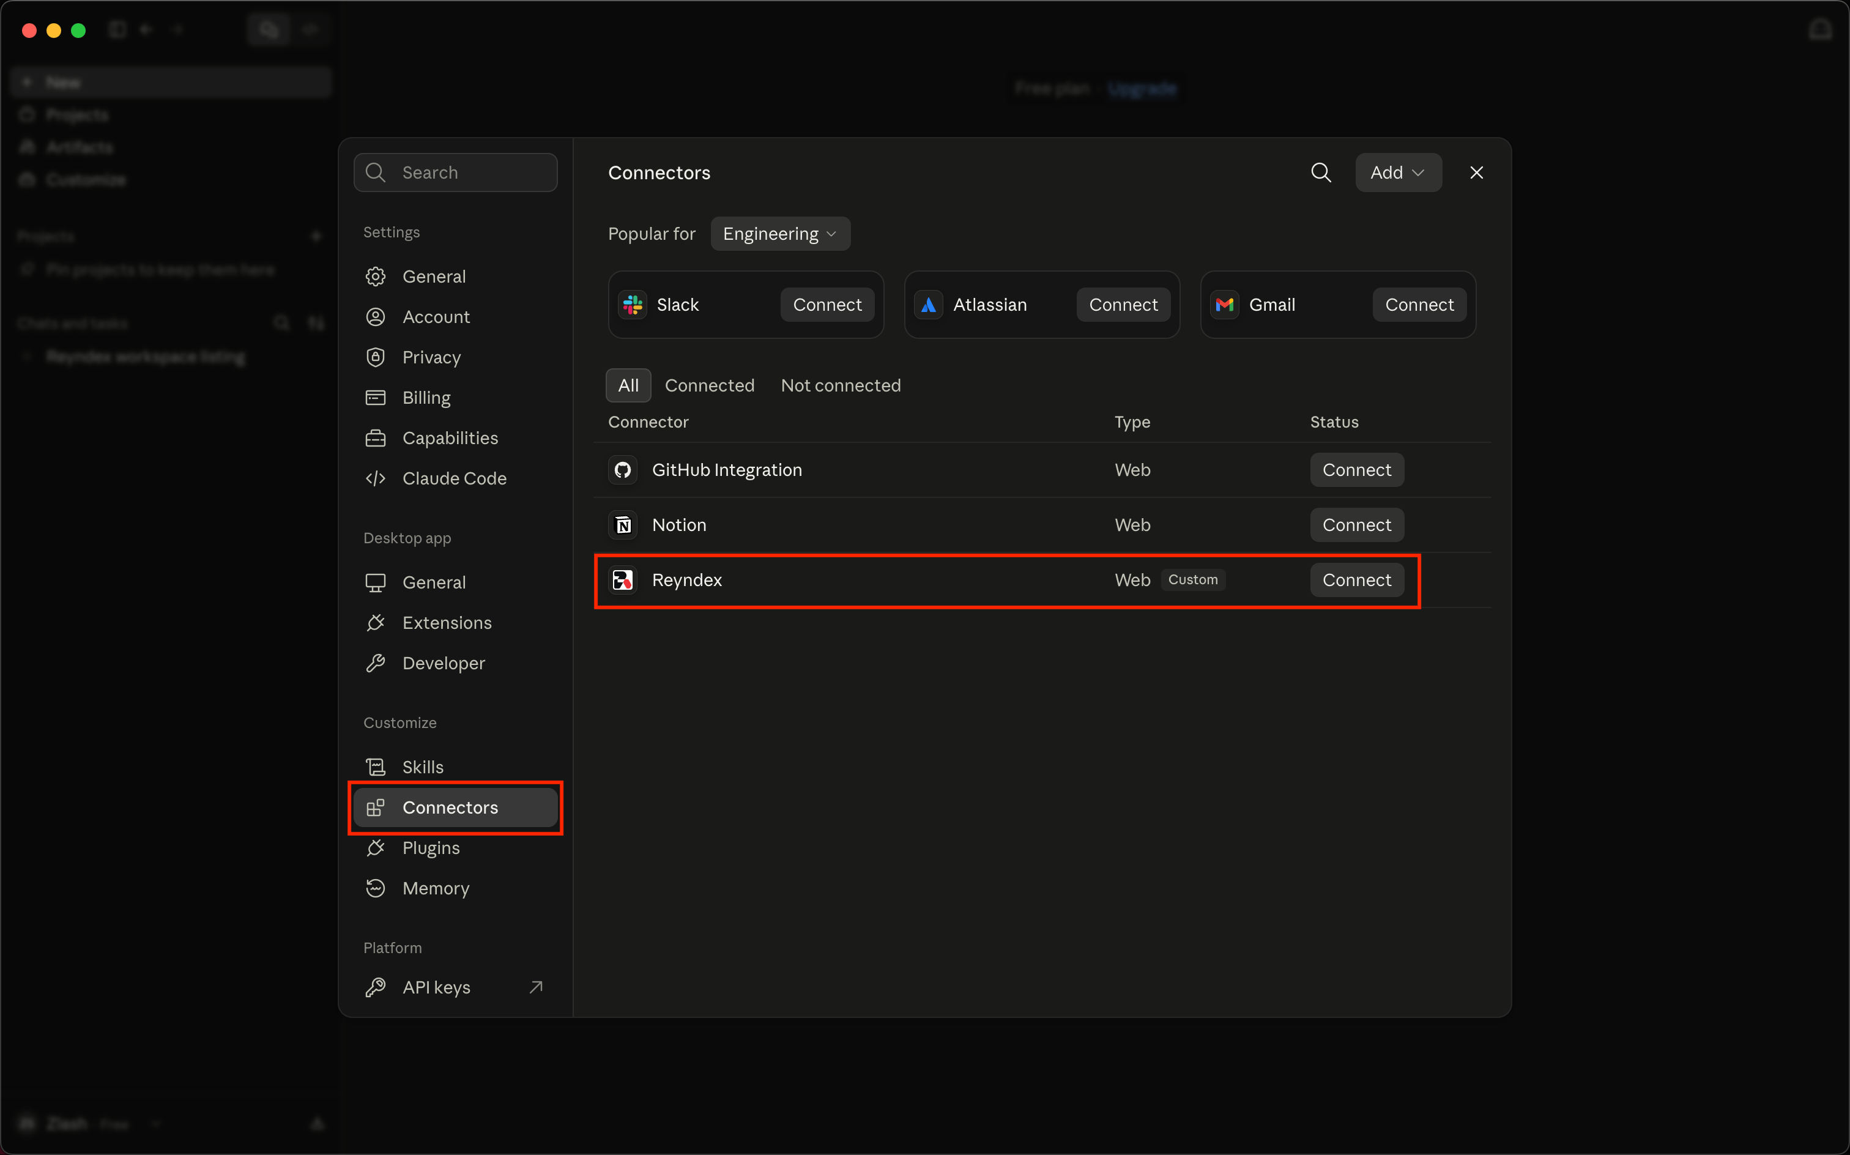The image size is (1850, 1155).
Task: Click the card icon beside Billing
Action: [375, 398]
